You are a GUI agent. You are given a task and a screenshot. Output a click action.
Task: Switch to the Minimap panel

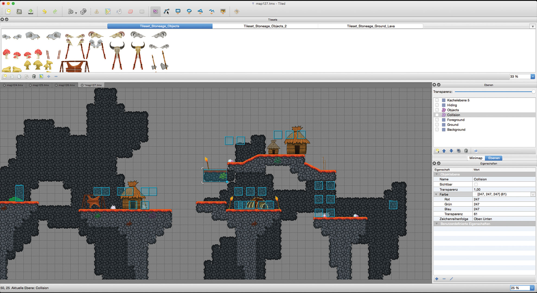476,158
